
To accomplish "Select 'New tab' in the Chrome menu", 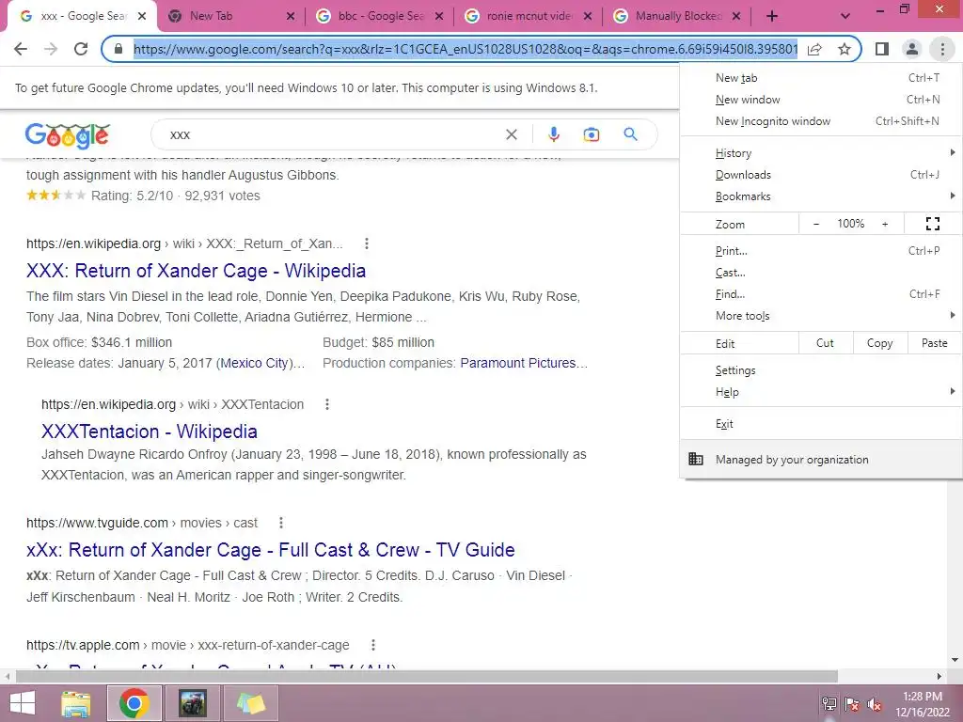I will coord(821,78).
